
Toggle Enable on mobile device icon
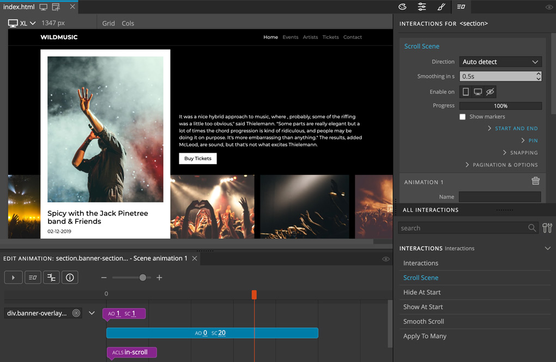coord(466,92)
